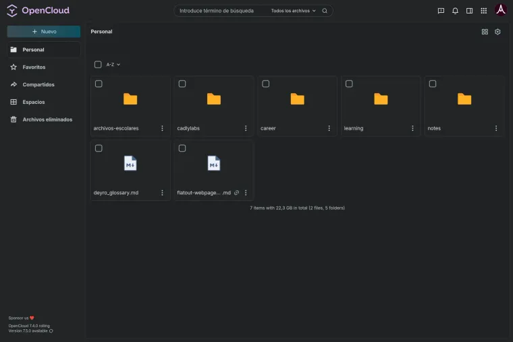
Task: Open the learning folder icon
Action: pos(381,98)
